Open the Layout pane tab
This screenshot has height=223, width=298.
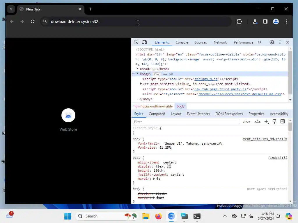pyautogui.click(x=176, y=114)
